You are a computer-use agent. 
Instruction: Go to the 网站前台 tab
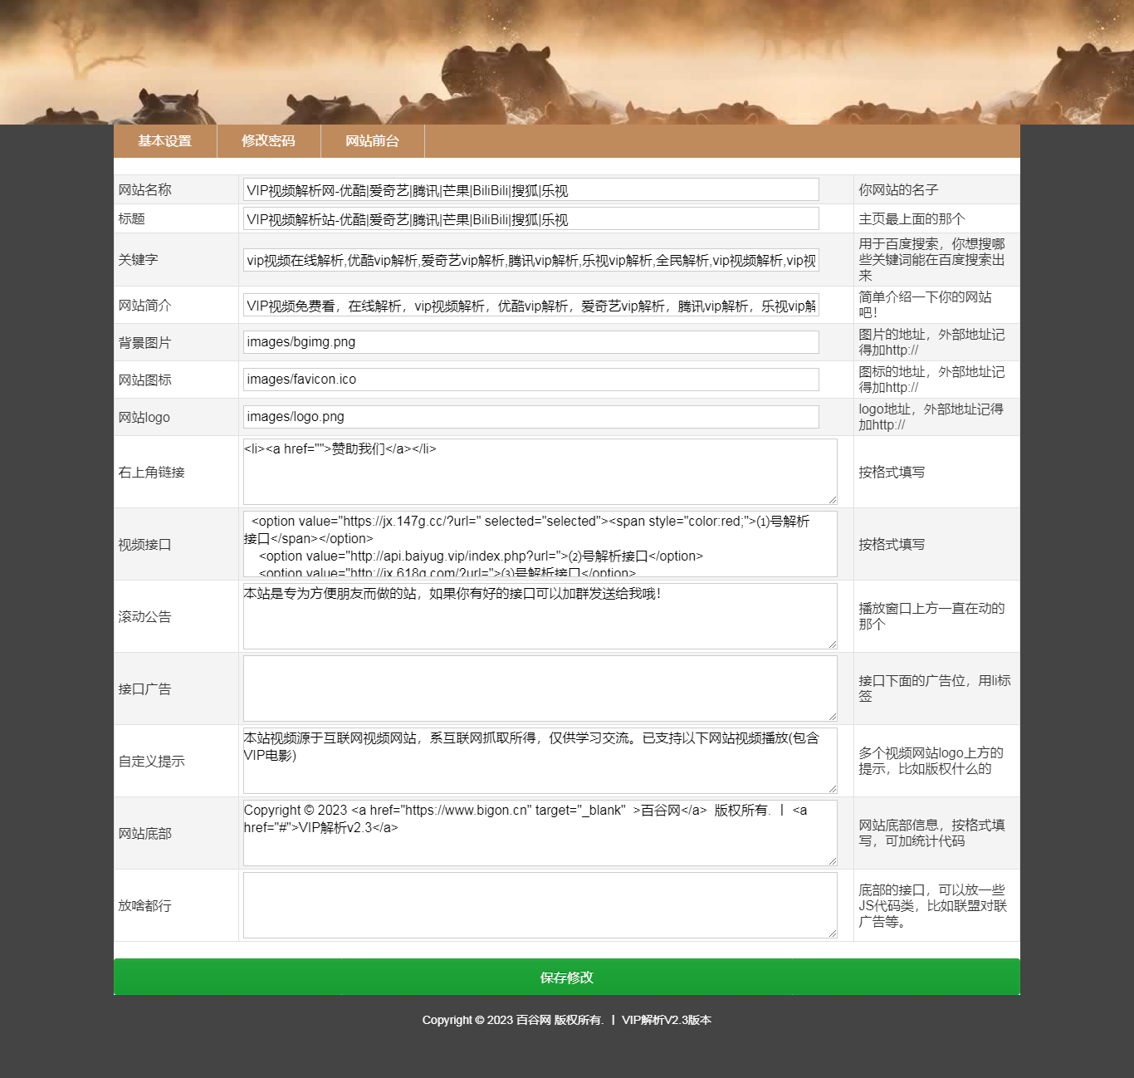coord(373,141)
